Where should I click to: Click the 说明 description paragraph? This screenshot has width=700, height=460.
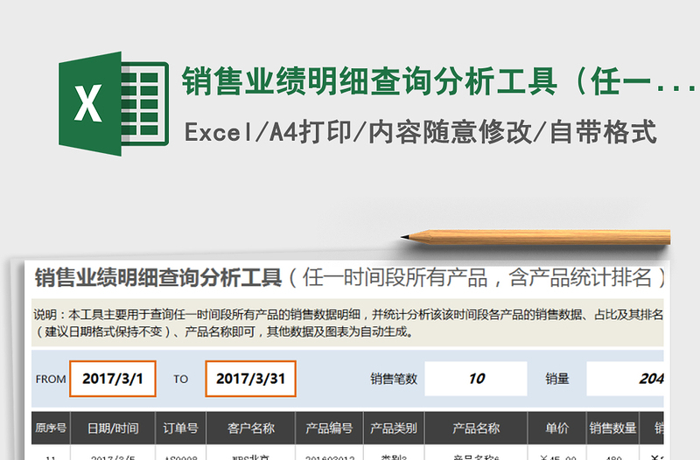tap(347, 323)
